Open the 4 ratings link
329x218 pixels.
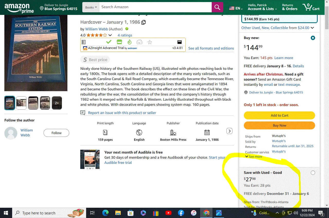coord(125,35)
